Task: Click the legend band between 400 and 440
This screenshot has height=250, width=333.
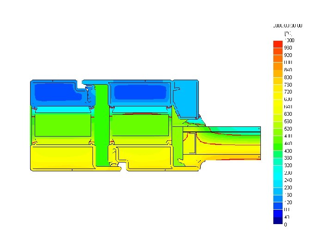Action: (x=278, y=147)
